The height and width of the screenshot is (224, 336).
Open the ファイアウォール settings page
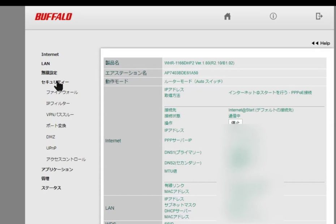(x=62, y=92)
